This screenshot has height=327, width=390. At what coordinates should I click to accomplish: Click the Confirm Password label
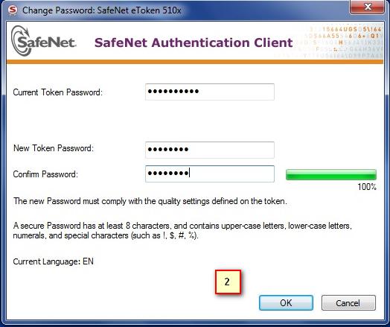(x=45, y=174)
